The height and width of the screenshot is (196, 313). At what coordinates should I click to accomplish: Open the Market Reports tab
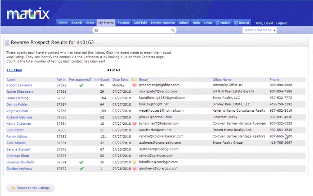[x=163, y=23]
